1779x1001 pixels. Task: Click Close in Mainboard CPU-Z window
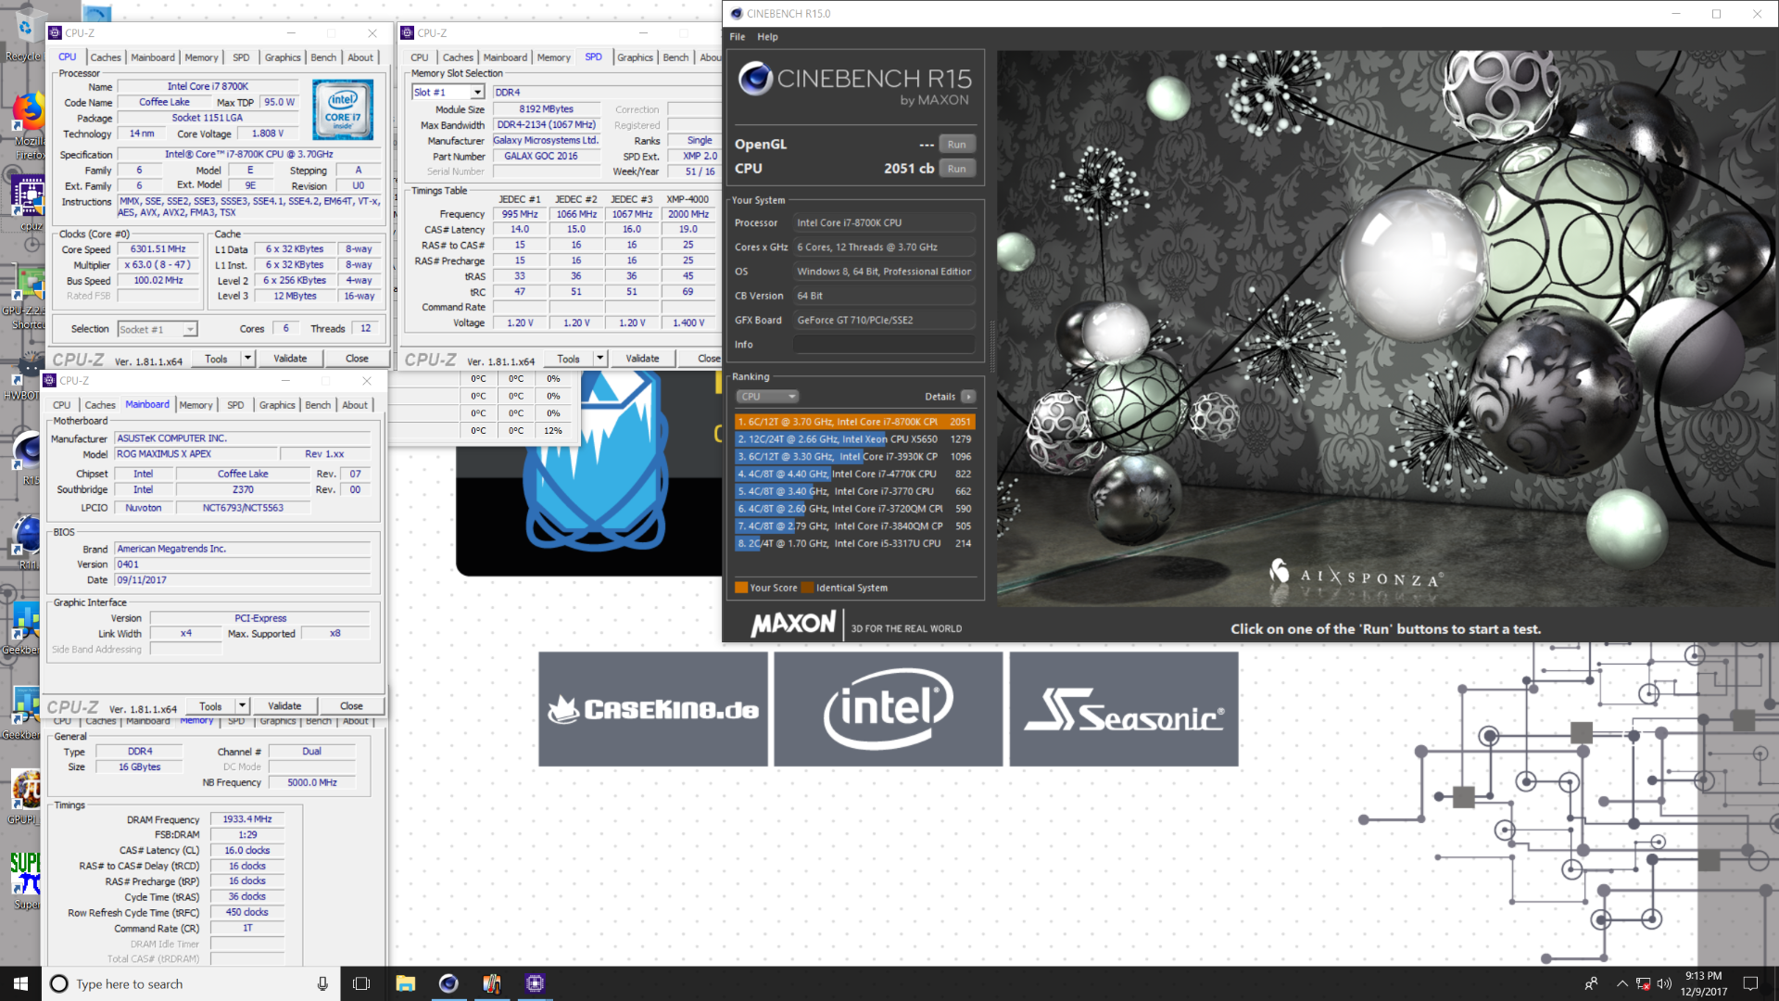click(x=351, y=706)
